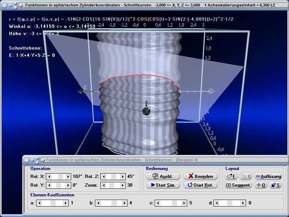Click the Schnittebene label
This screenshot has height=217, width=289.
coord(25,48)
